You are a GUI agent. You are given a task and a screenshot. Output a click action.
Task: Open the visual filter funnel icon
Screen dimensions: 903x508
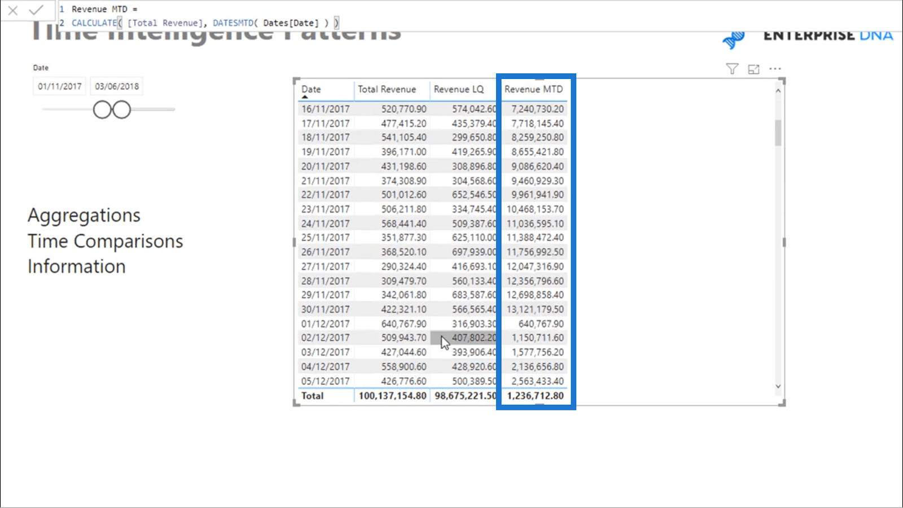click(732, 69)
